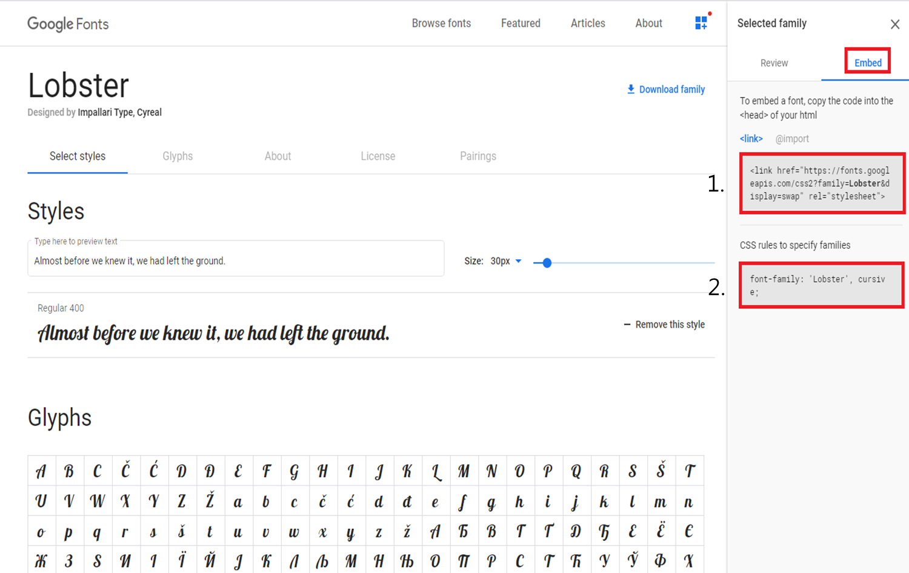909x573 pixels.
Task: Open the About link in the top navigation
Action: click(x=648, y=23)
